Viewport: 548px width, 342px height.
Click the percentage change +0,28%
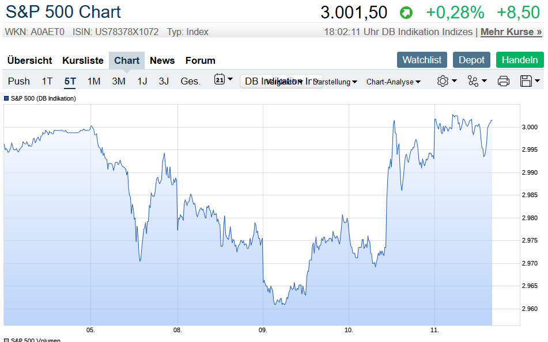[x=455, y=13]
